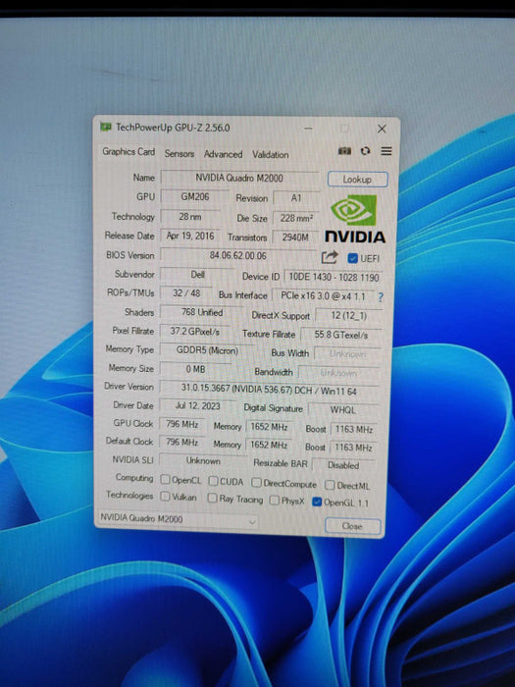Viewport: 515px width, 687px height.
Task: Click the Memory Size value 0 MB
Action: coord(195,369)
